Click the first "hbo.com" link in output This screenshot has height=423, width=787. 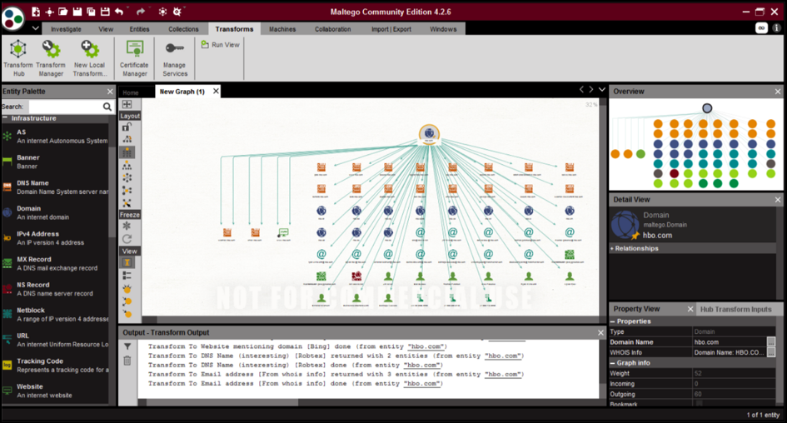[x=427, y=346]
